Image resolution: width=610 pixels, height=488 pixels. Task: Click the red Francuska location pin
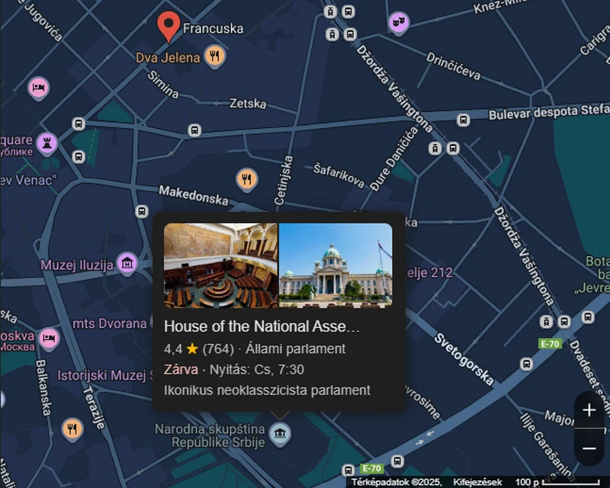[x=169, y=26]
